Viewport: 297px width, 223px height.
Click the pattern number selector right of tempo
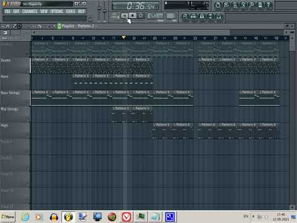coord(171,15)
